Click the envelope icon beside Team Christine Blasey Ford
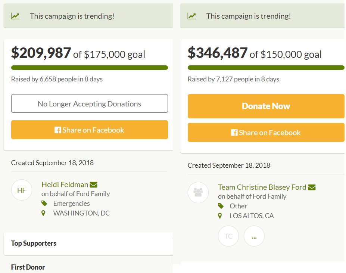Viewport: 346px width, 273px height. [x=312, y=187]
